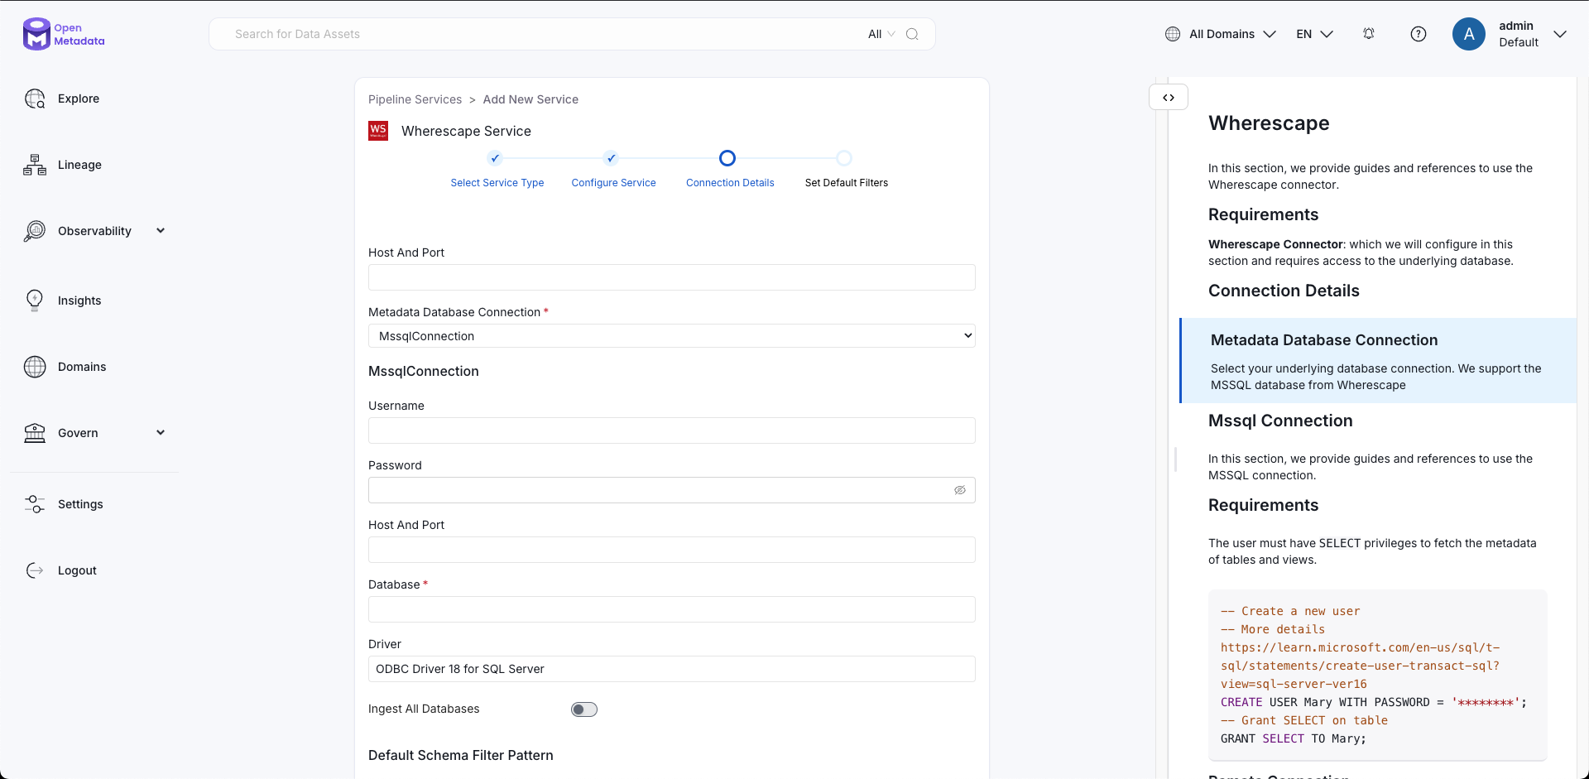Click inside the Database input field
This screenshot has height=779, width=1589.
click(671, 609)
